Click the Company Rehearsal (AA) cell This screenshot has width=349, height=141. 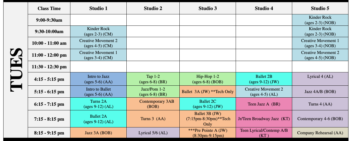pyautogui.click(x=320, y=133)
